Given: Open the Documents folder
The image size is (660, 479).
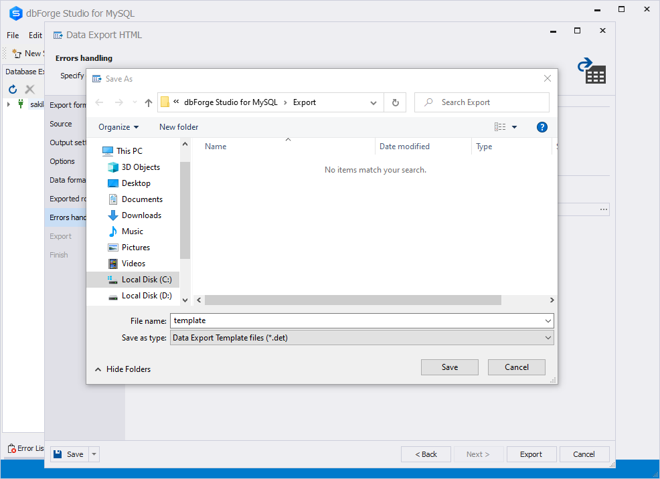Looking at the screenshot, I should [x=136, y=199].
